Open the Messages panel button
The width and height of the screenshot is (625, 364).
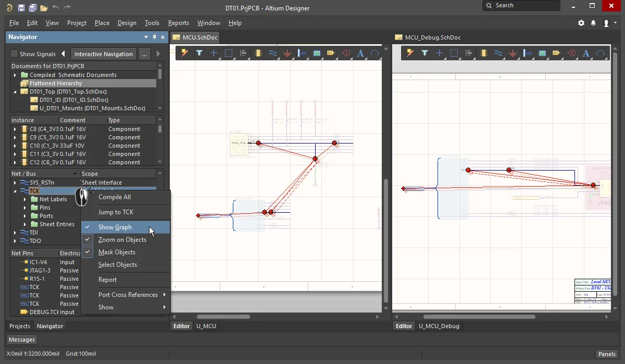pos(21,340)
